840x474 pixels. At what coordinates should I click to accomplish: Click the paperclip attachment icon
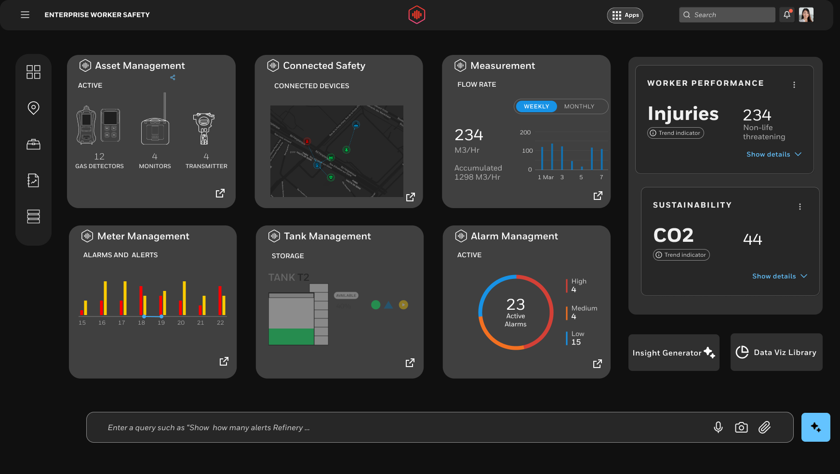764,427
